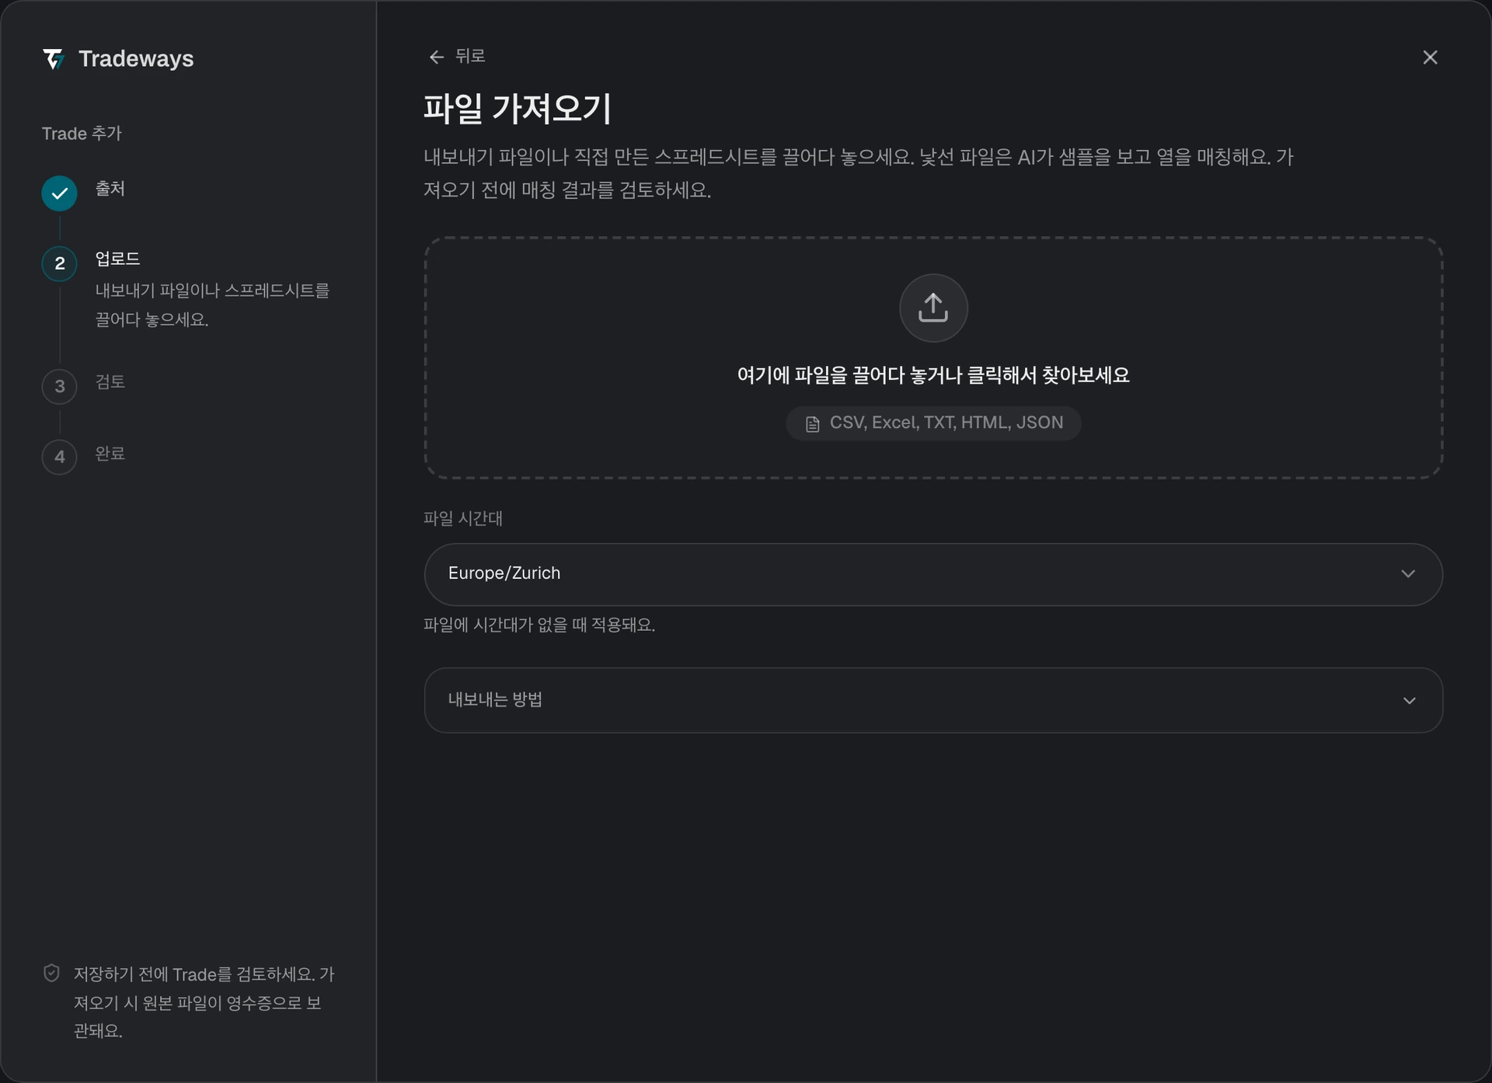Click the step 3 circle for 검토
The image size is (1492, 1083).
pyautogui.click(x=59, y=386)
